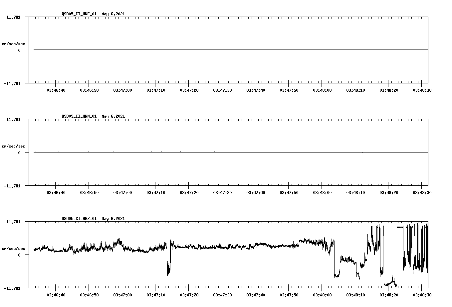The width and height of the screenshot is (452, 307).
Task: Click the 03:47:10 tick label under the bottom plot
Action: click(x=156, y=294)
